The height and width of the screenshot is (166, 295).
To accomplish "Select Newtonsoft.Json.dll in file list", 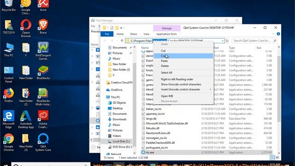I will point(158,133).
